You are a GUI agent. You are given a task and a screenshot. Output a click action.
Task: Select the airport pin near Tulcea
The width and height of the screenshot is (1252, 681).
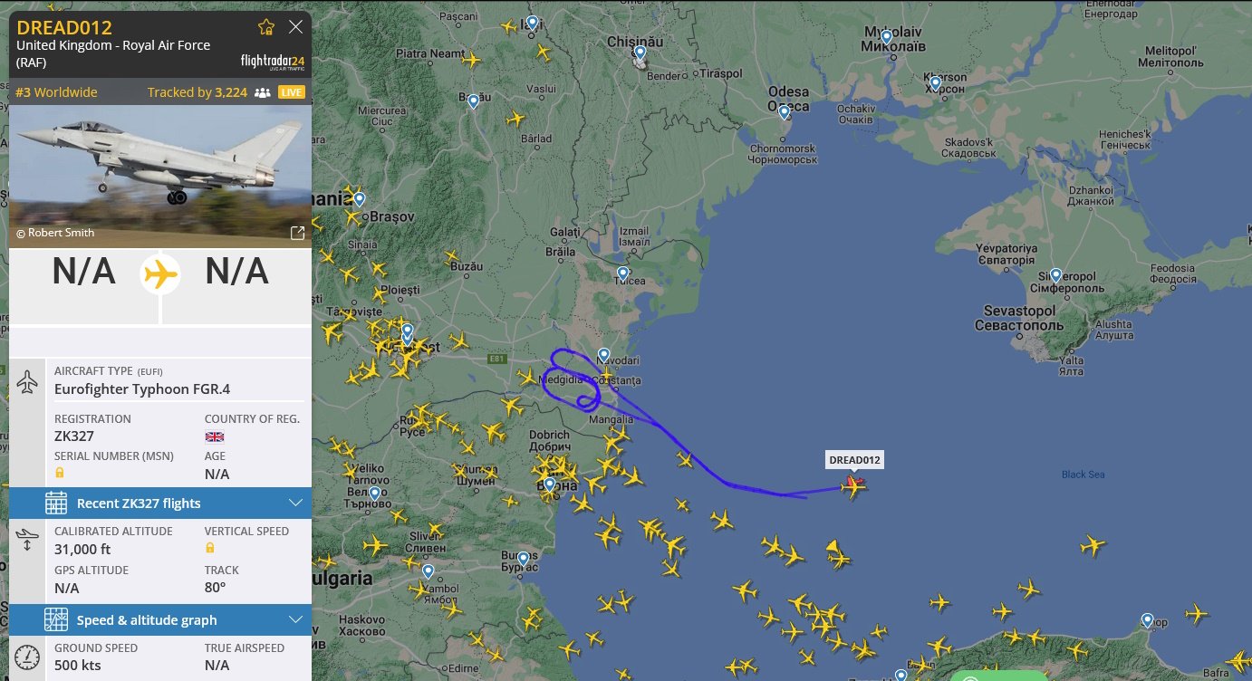pos(622,273)
